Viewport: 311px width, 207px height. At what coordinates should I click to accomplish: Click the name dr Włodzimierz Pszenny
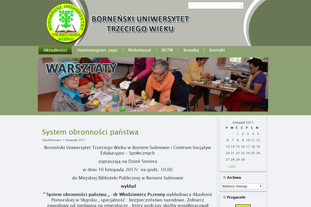coord(139,195)
